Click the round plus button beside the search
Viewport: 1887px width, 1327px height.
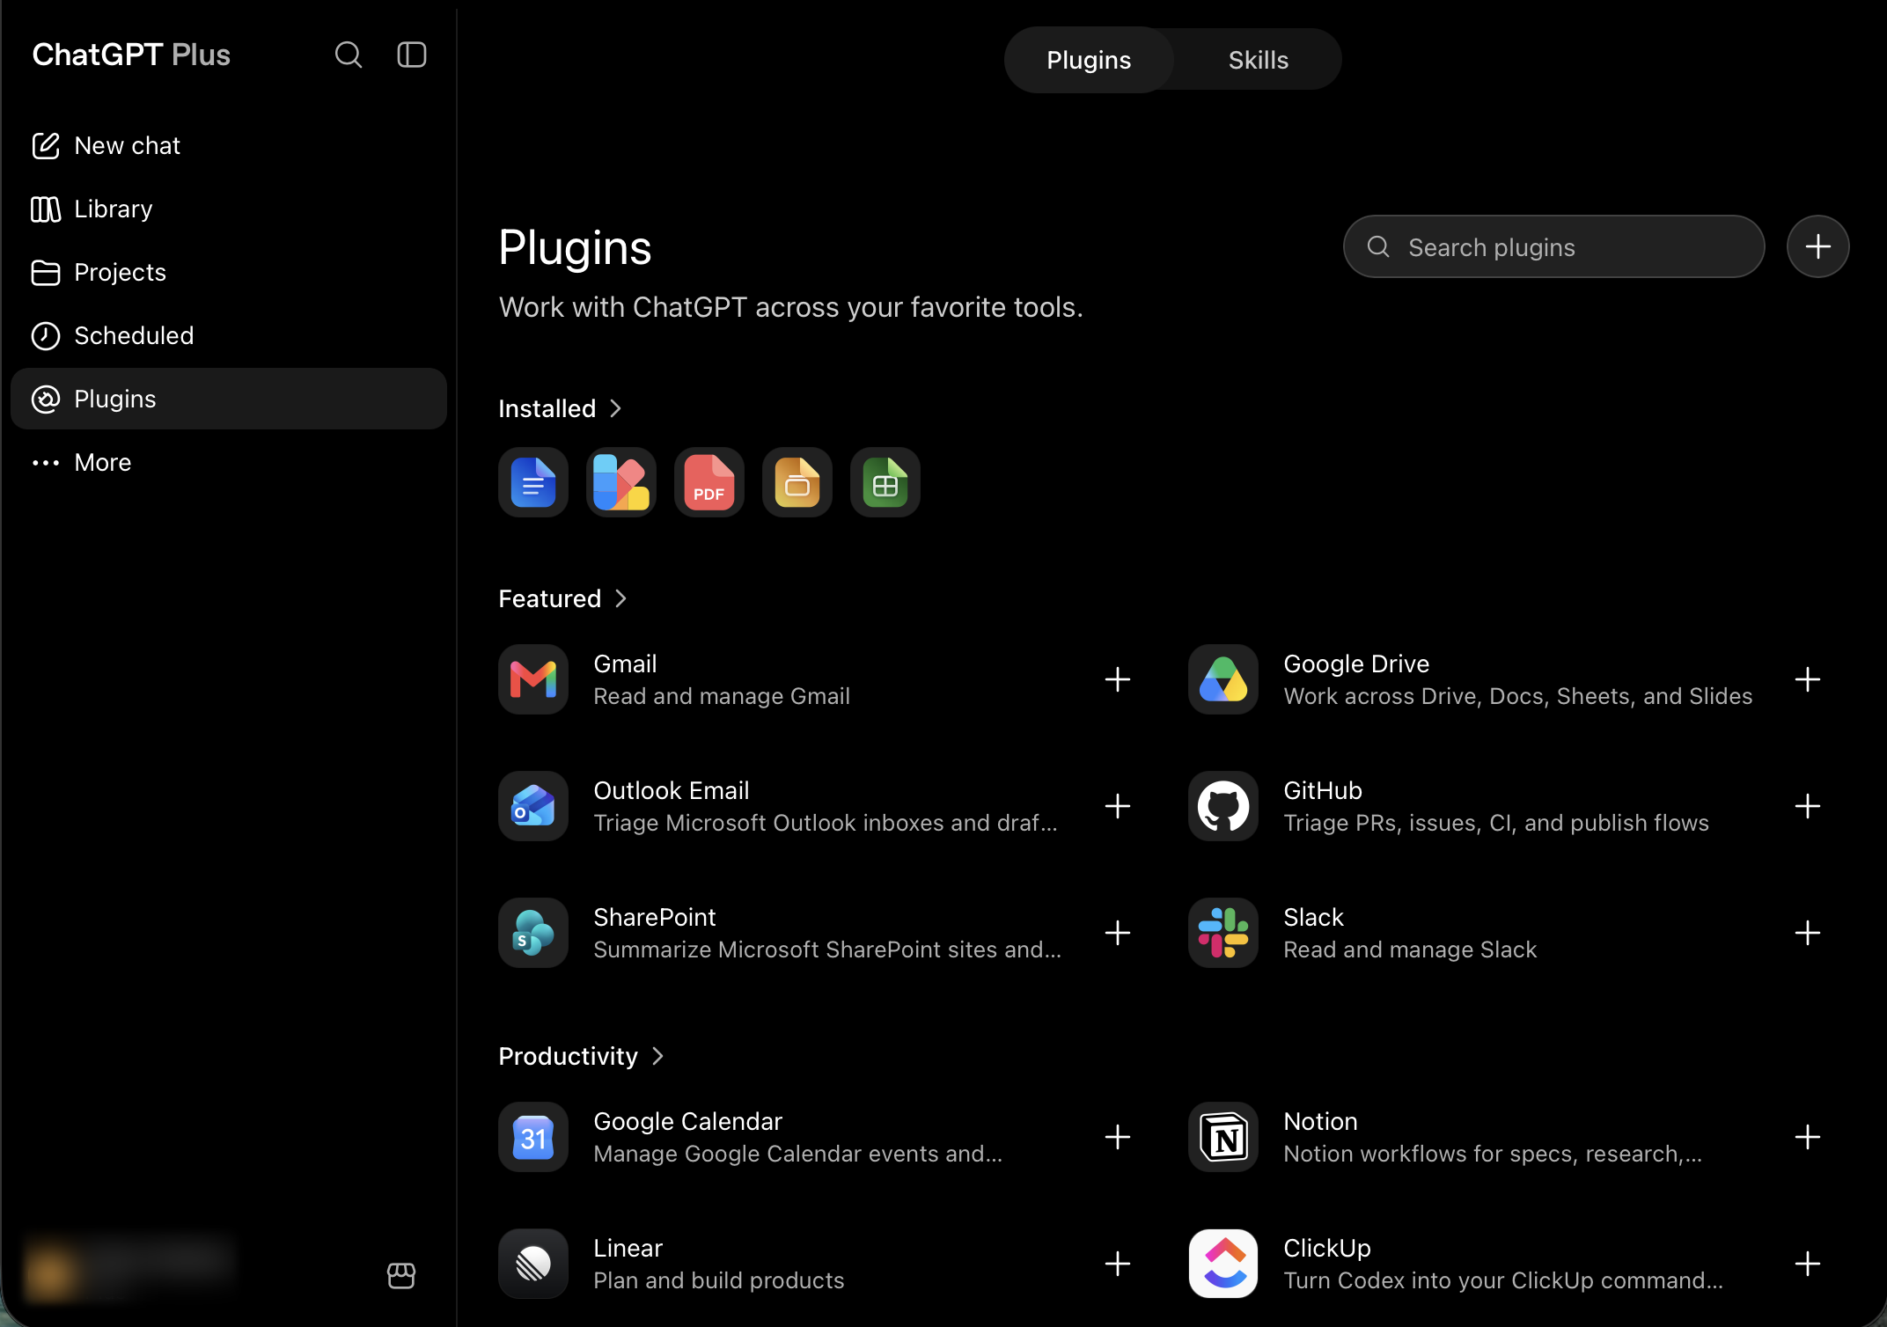point(1818,246)
